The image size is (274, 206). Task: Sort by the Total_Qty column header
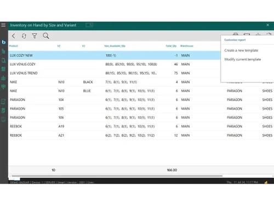[171, 46]
